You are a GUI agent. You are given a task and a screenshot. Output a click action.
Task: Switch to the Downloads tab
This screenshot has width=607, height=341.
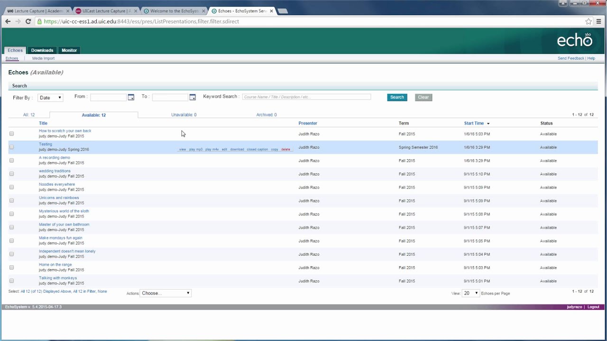[x=42, y=50]
